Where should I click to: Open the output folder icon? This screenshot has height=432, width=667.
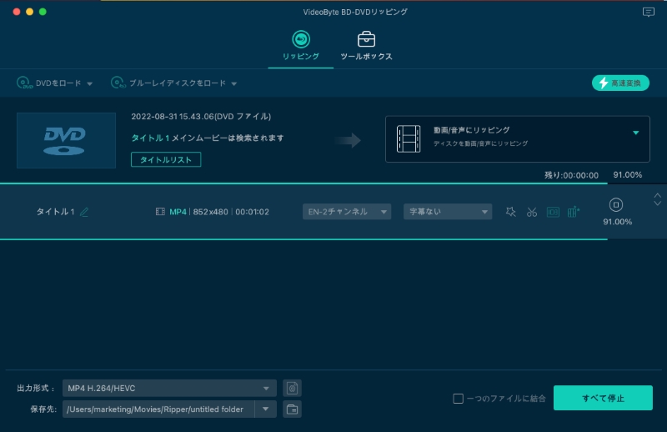click(292, 409)
